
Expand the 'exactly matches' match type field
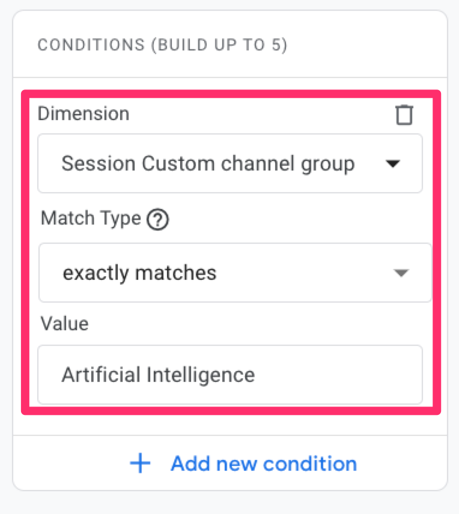pyautogui.click(x=234, y=273)
